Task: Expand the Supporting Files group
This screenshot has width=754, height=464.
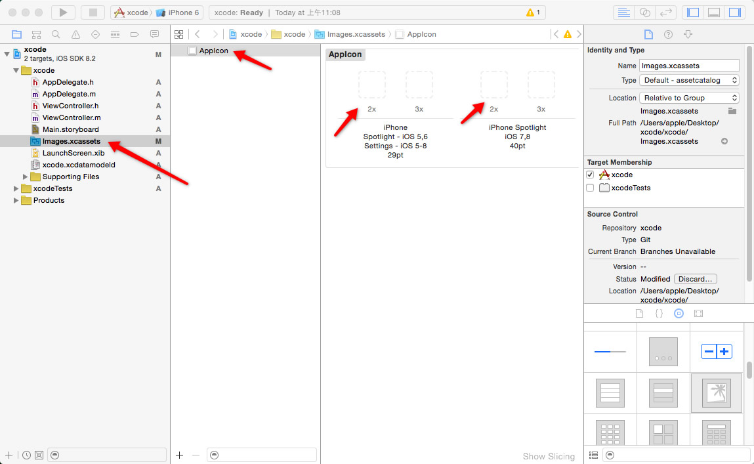Action: [x=25, y=177]
